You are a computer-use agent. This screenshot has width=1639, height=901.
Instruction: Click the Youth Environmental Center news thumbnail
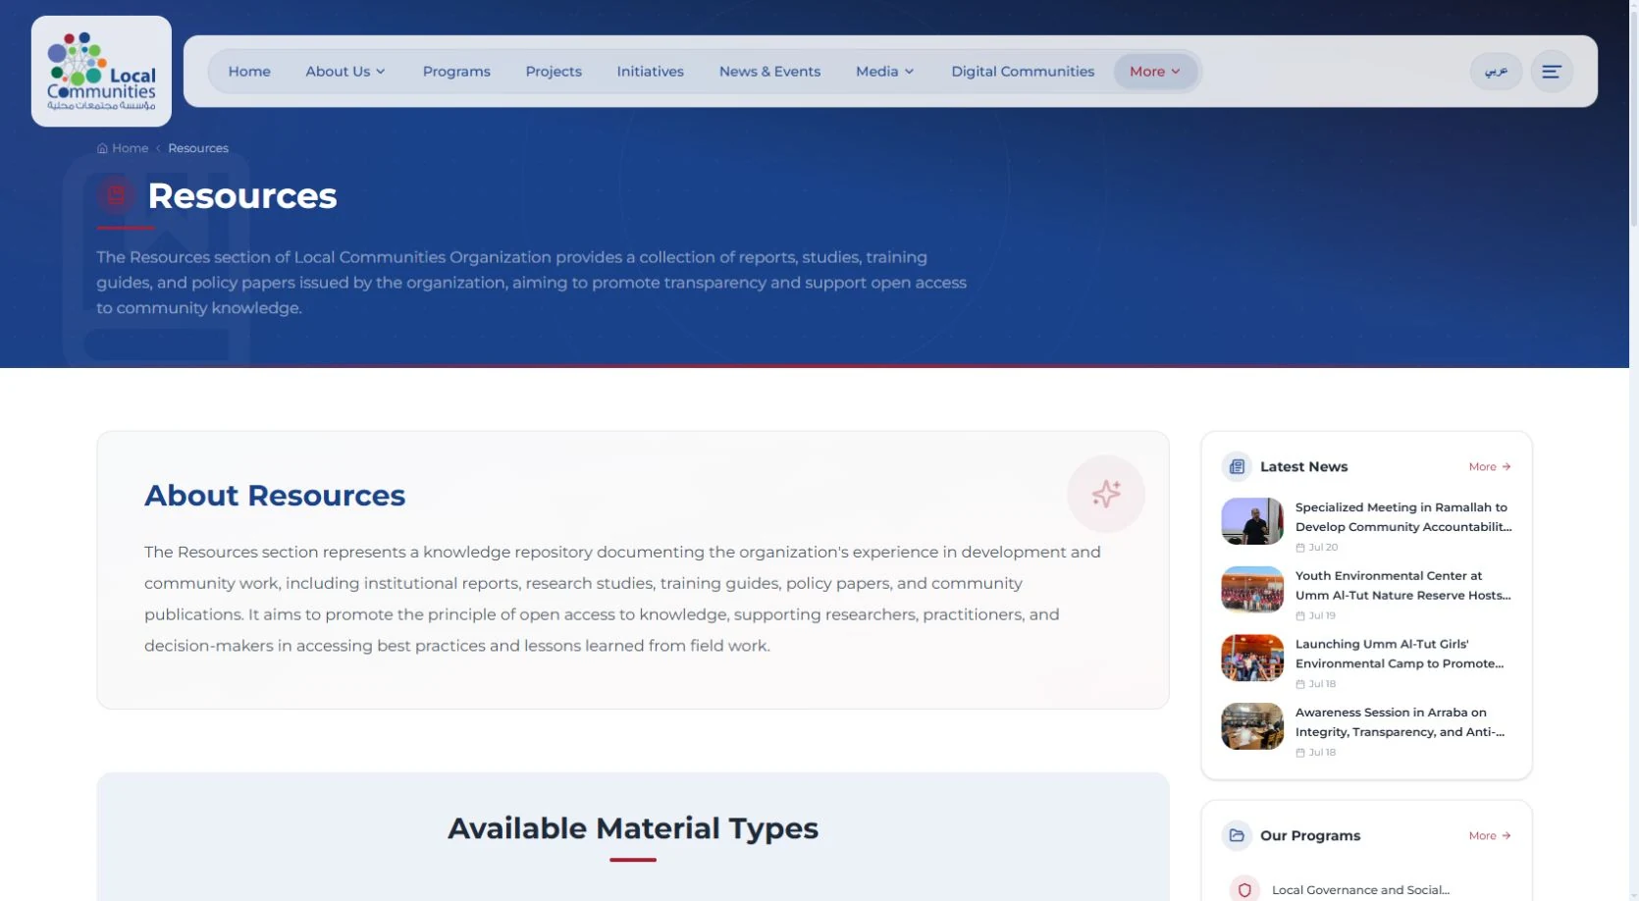pos(1252,590)
